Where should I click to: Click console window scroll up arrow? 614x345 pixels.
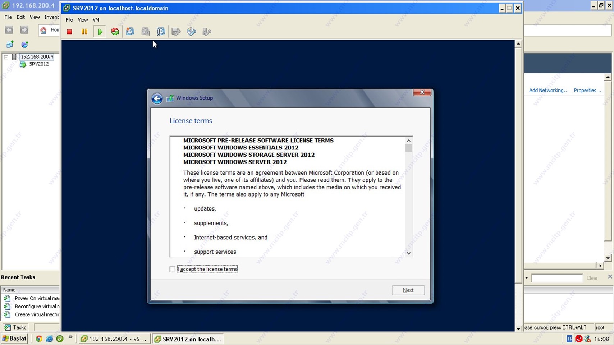[518, 44]
